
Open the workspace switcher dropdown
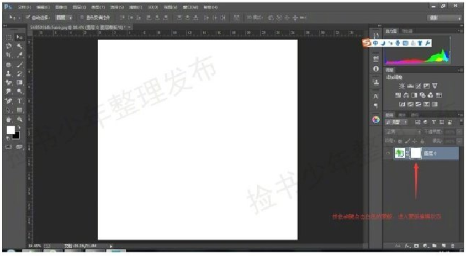click(x=444, y=18)
